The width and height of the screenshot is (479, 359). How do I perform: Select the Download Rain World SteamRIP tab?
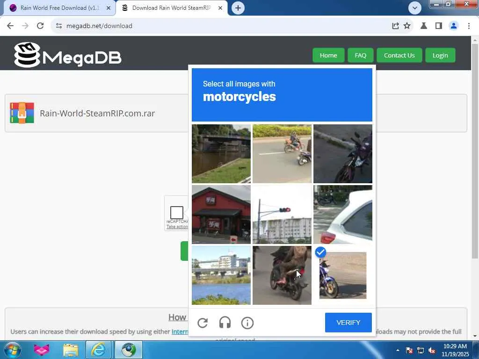click(171, 8)
